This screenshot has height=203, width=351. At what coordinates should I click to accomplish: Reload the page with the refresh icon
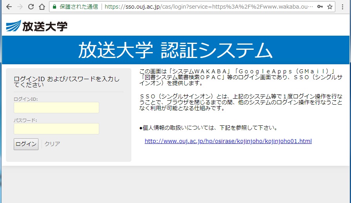coord(31,7)
